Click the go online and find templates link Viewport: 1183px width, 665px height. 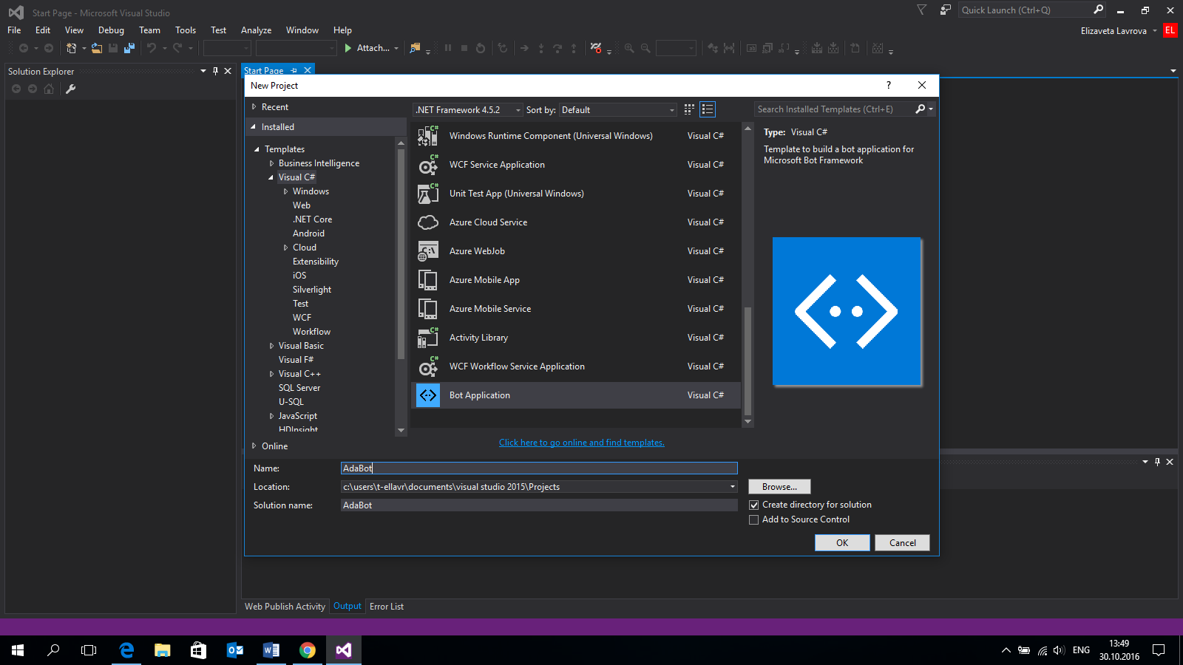click(x=582, y=443)
